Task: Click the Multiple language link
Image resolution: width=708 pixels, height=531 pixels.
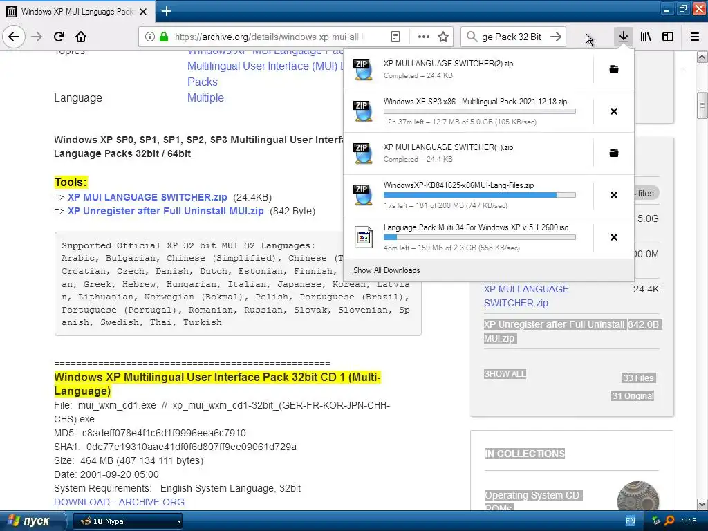Action: (205, 97)
